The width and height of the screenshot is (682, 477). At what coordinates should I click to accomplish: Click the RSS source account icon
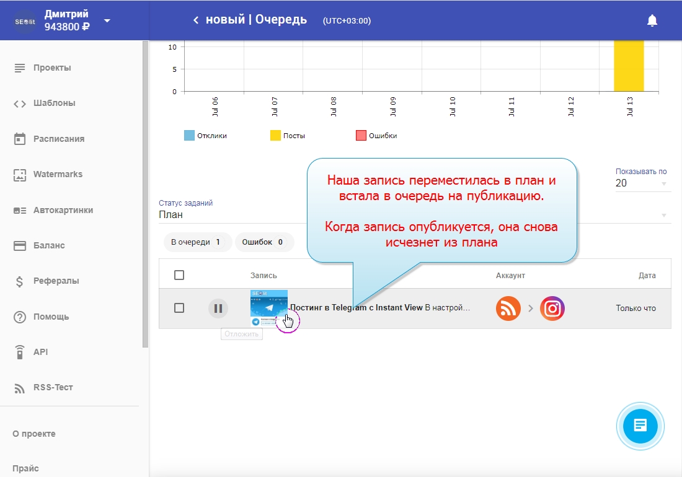tap(508, 309)
